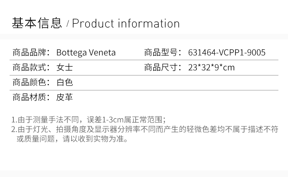Click note 2 about color difference

click(145, 134)
